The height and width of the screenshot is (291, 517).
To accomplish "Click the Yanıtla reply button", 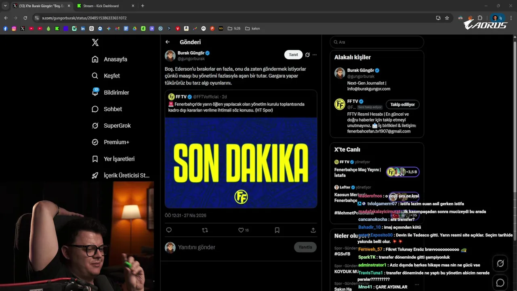I will 305,247.
